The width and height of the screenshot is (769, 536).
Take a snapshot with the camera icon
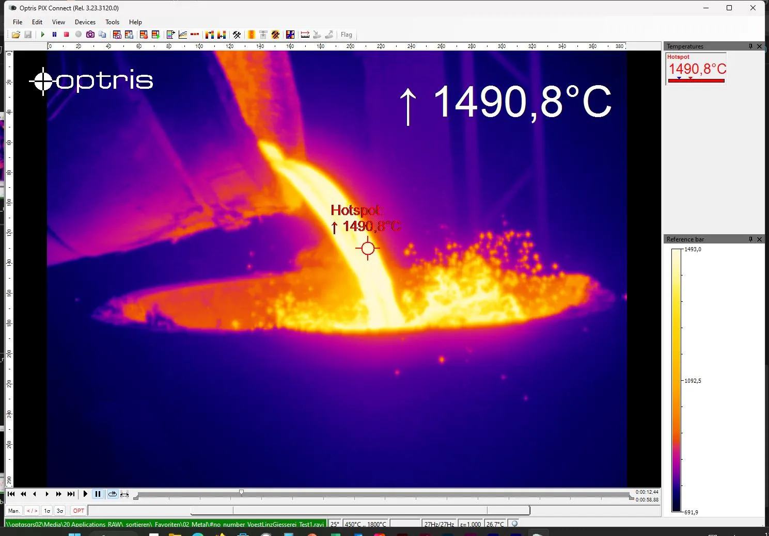(90, 35)
